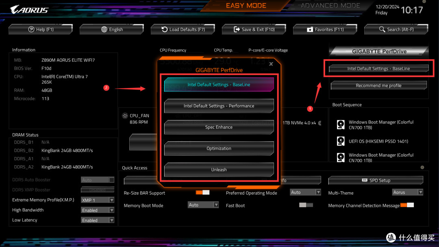The height and width of the screenshot is (247, 439).
Task: Click the memory chip icon in SPD Setup
Action: (x=365, y=180)
